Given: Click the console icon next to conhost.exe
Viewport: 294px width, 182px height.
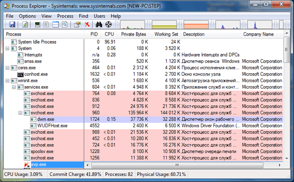Looking at the screenshot, I should click(20, 74).
